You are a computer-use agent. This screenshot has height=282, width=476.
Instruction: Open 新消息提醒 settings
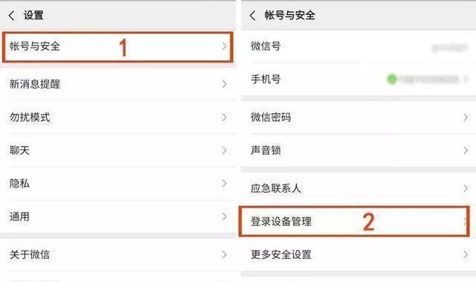[118, 84]
